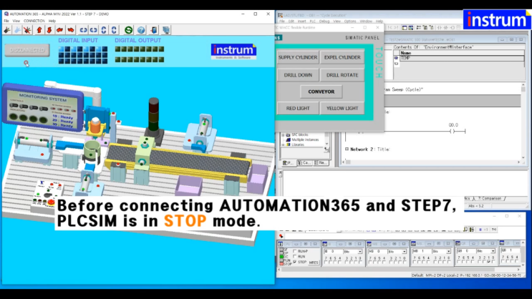Toggle checked bit 1 checkbox in QB 0 panel

coord(488,262)
